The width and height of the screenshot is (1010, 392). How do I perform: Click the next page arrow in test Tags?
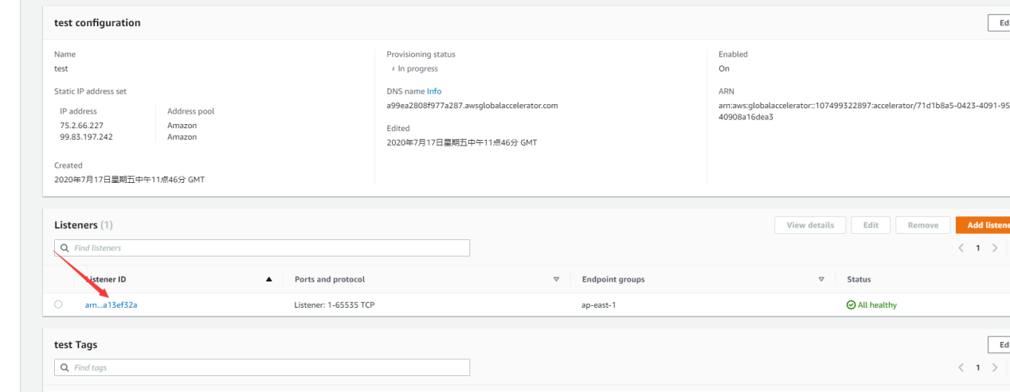coord(993,367)
